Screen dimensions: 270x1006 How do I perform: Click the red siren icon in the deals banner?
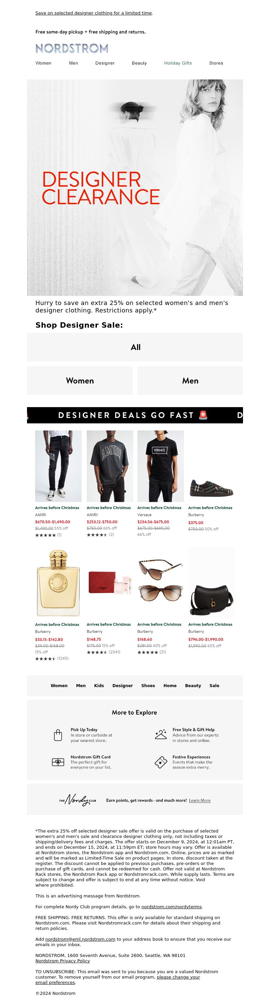(203, 415)
